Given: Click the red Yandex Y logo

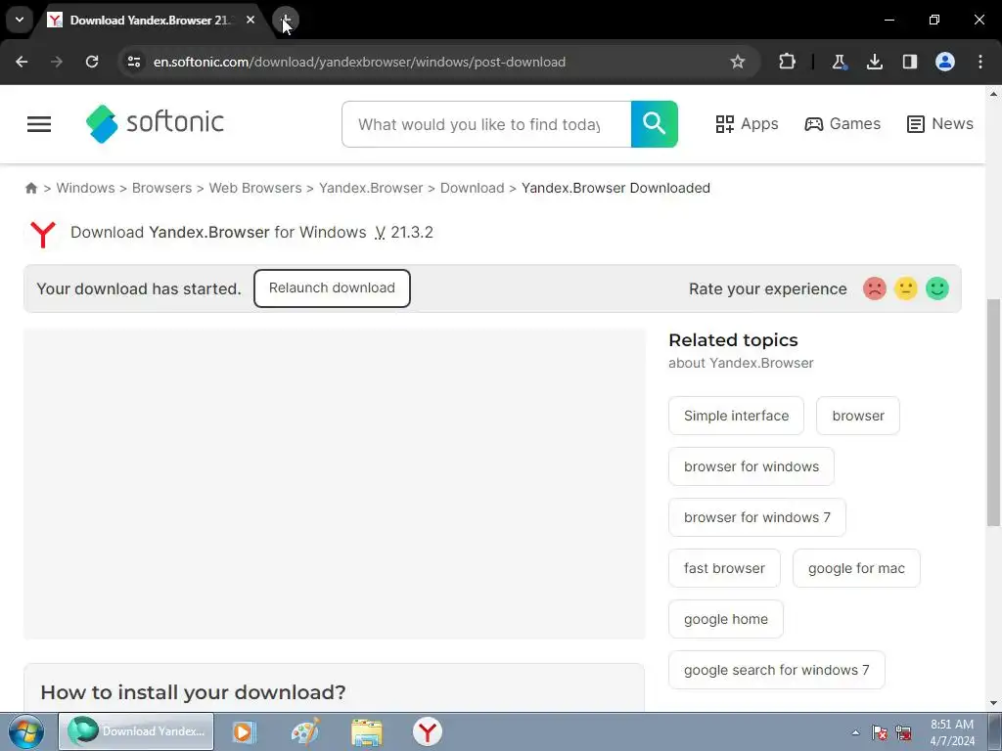Looking at the screenshot, I should click(x=43, y=234).
